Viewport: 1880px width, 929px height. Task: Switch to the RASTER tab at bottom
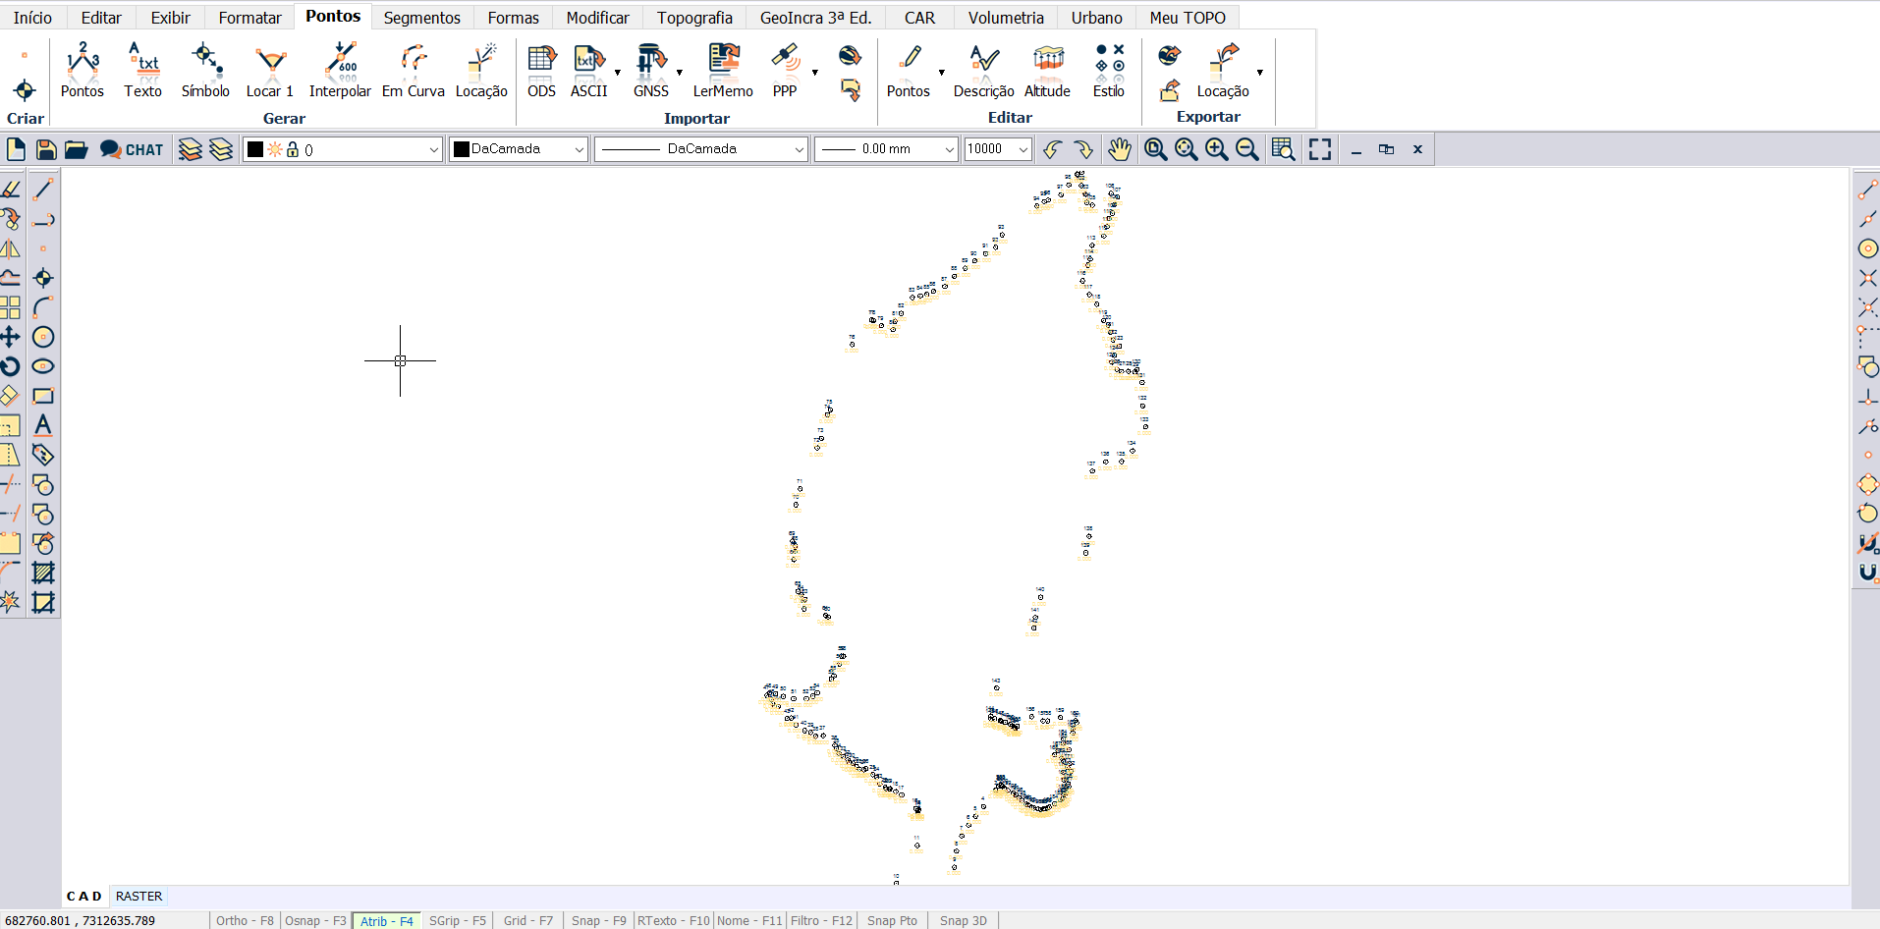138,896
